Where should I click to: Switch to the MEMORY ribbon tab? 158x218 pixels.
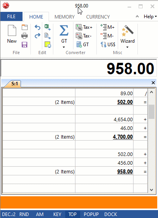coord(64,17)
